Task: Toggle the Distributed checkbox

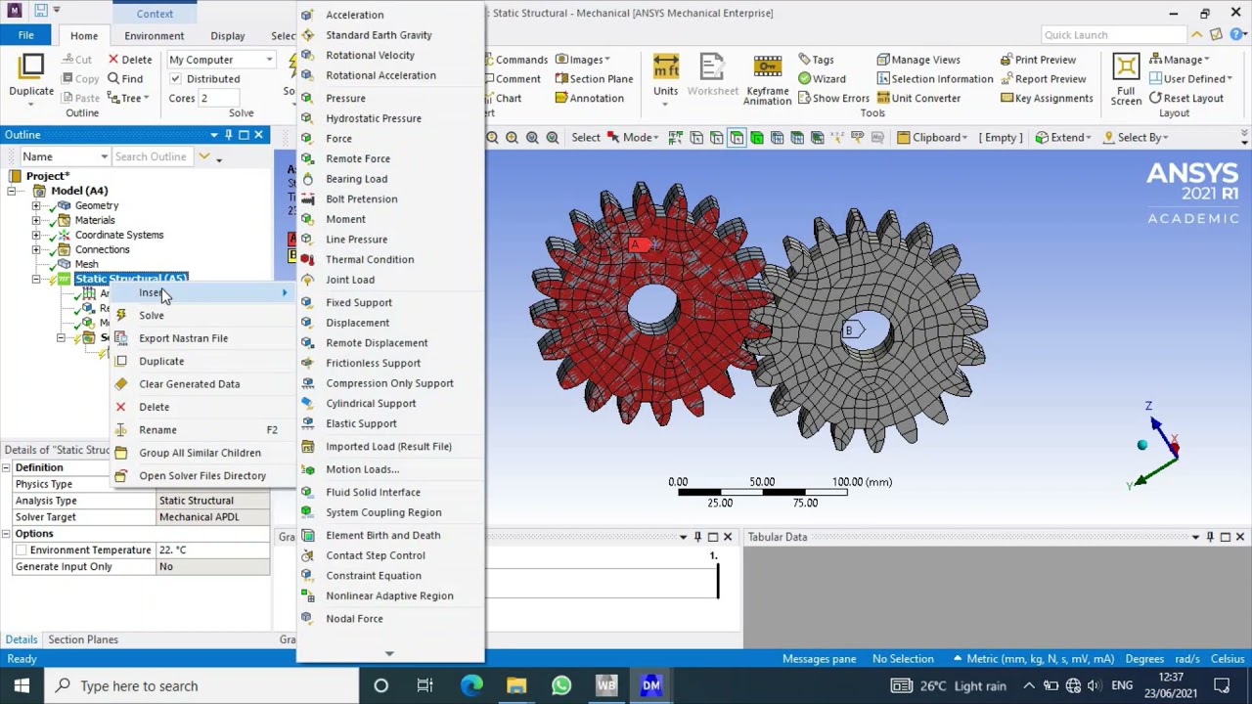Action: 175,79
